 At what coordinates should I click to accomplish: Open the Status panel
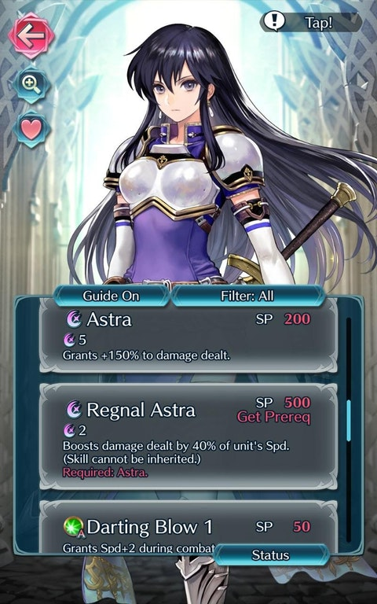[x=270, y=554]
